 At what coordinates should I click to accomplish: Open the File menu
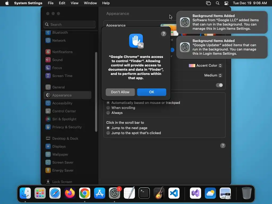tap(51, 3)
